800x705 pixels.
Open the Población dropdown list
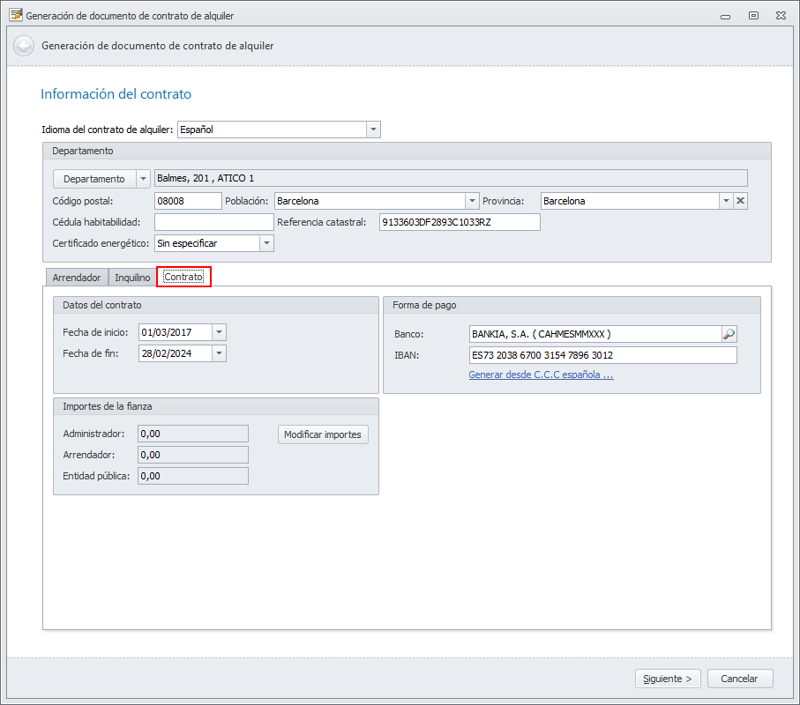472,201
